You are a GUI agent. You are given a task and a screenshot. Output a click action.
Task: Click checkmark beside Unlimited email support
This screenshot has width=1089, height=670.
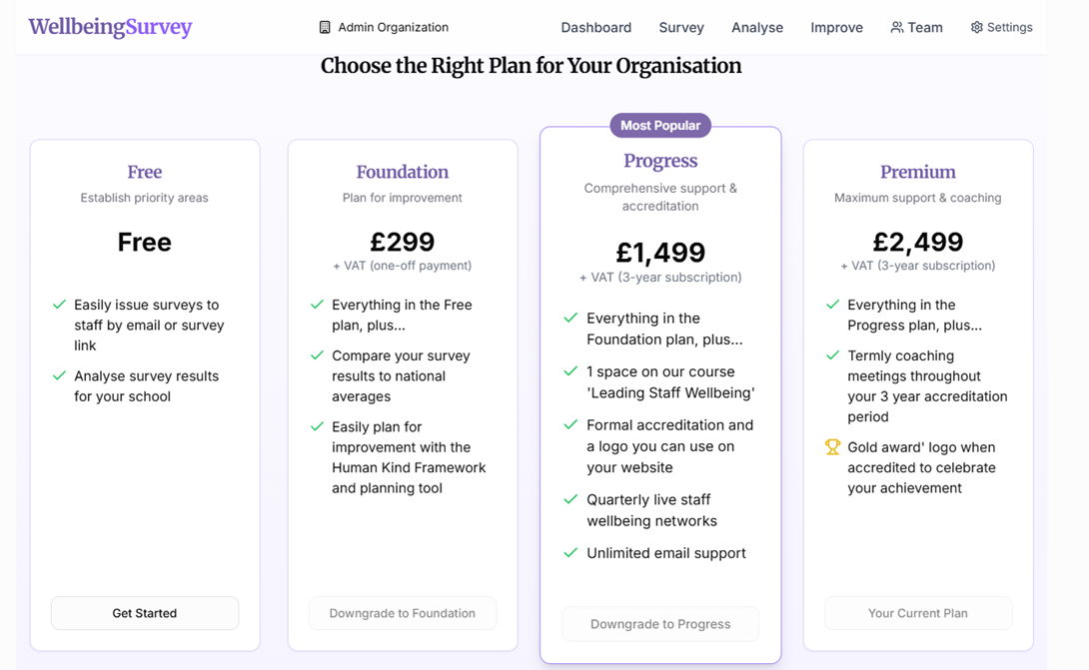tap(570, 552)
